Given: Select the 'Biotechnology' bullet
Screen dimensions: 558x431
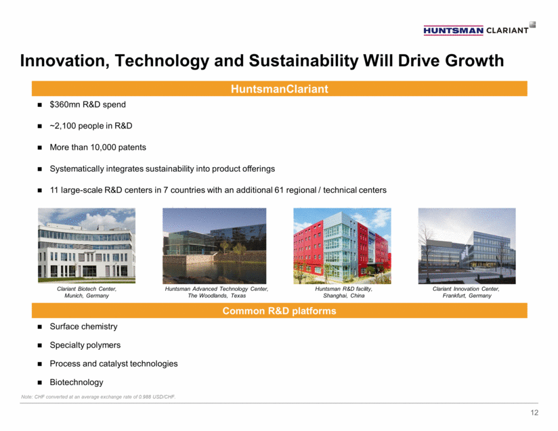Looking at the screenshot, I should (x=77, y=382).
